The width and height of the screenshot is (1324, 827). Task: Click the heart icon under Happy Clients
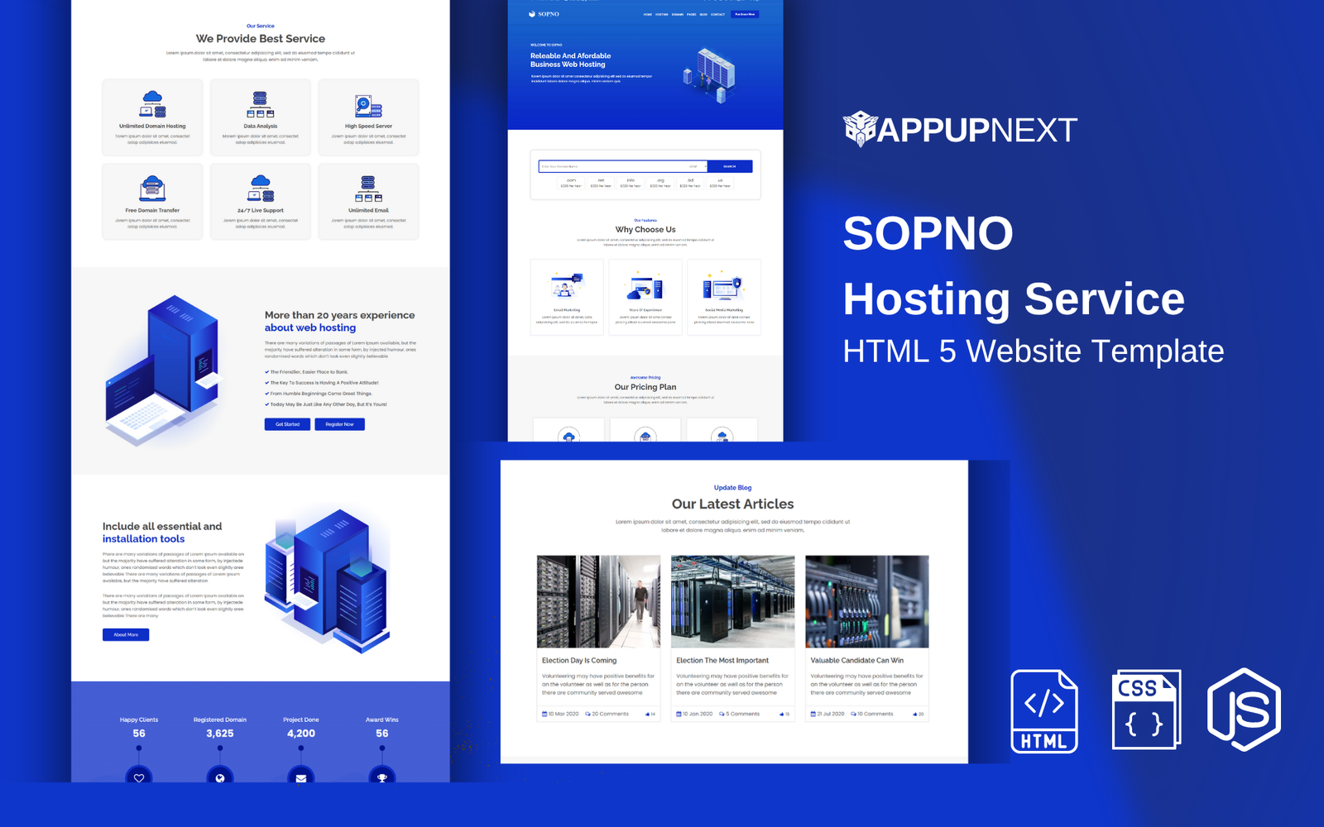click(x=139, y=777)
